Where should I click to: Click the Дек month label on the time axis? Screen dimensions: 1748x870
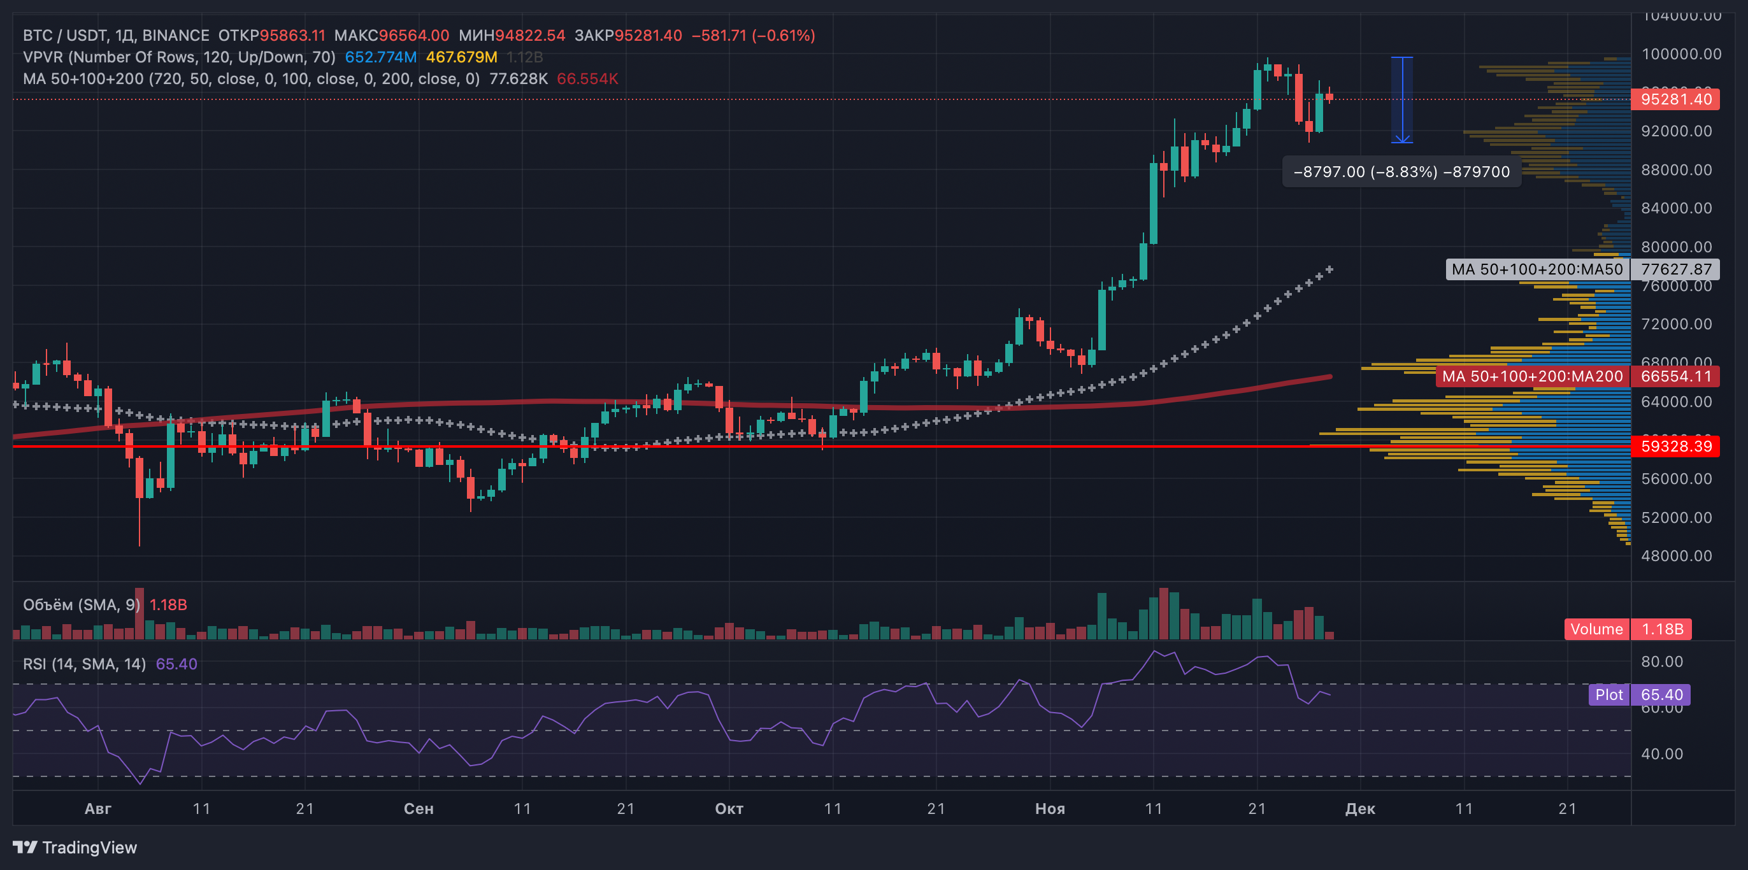click(x=1361, y=809)
